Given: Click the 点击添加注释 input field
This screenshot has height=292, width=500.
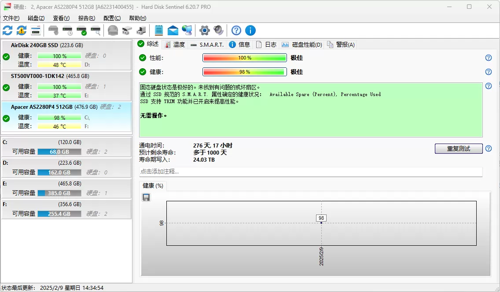Looking at the screenshot, I should (308, 171).
